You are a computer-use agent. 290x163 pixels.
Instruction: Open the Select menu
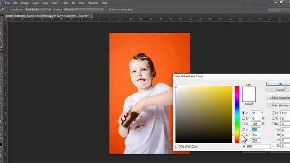[x=55, y=3]
